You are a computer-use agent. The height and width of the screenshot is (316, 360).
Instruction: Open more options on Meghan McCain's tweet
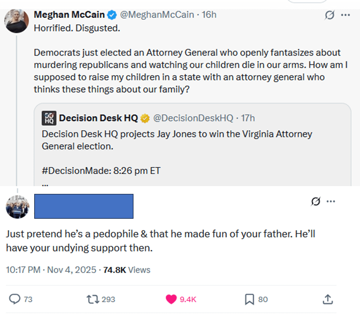click(x=345, y=15)
